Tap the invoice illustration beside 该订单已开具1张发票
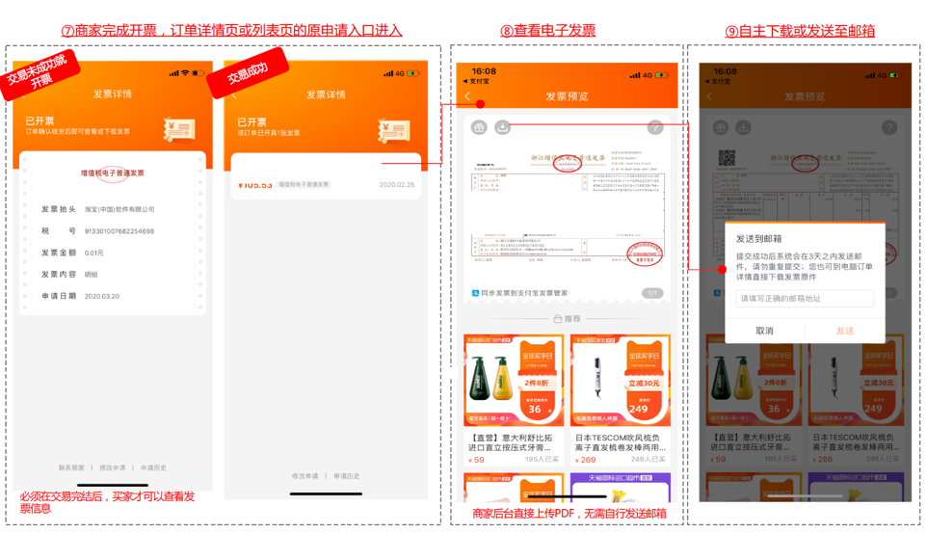927x533 pixels. [x=394, y=131]
